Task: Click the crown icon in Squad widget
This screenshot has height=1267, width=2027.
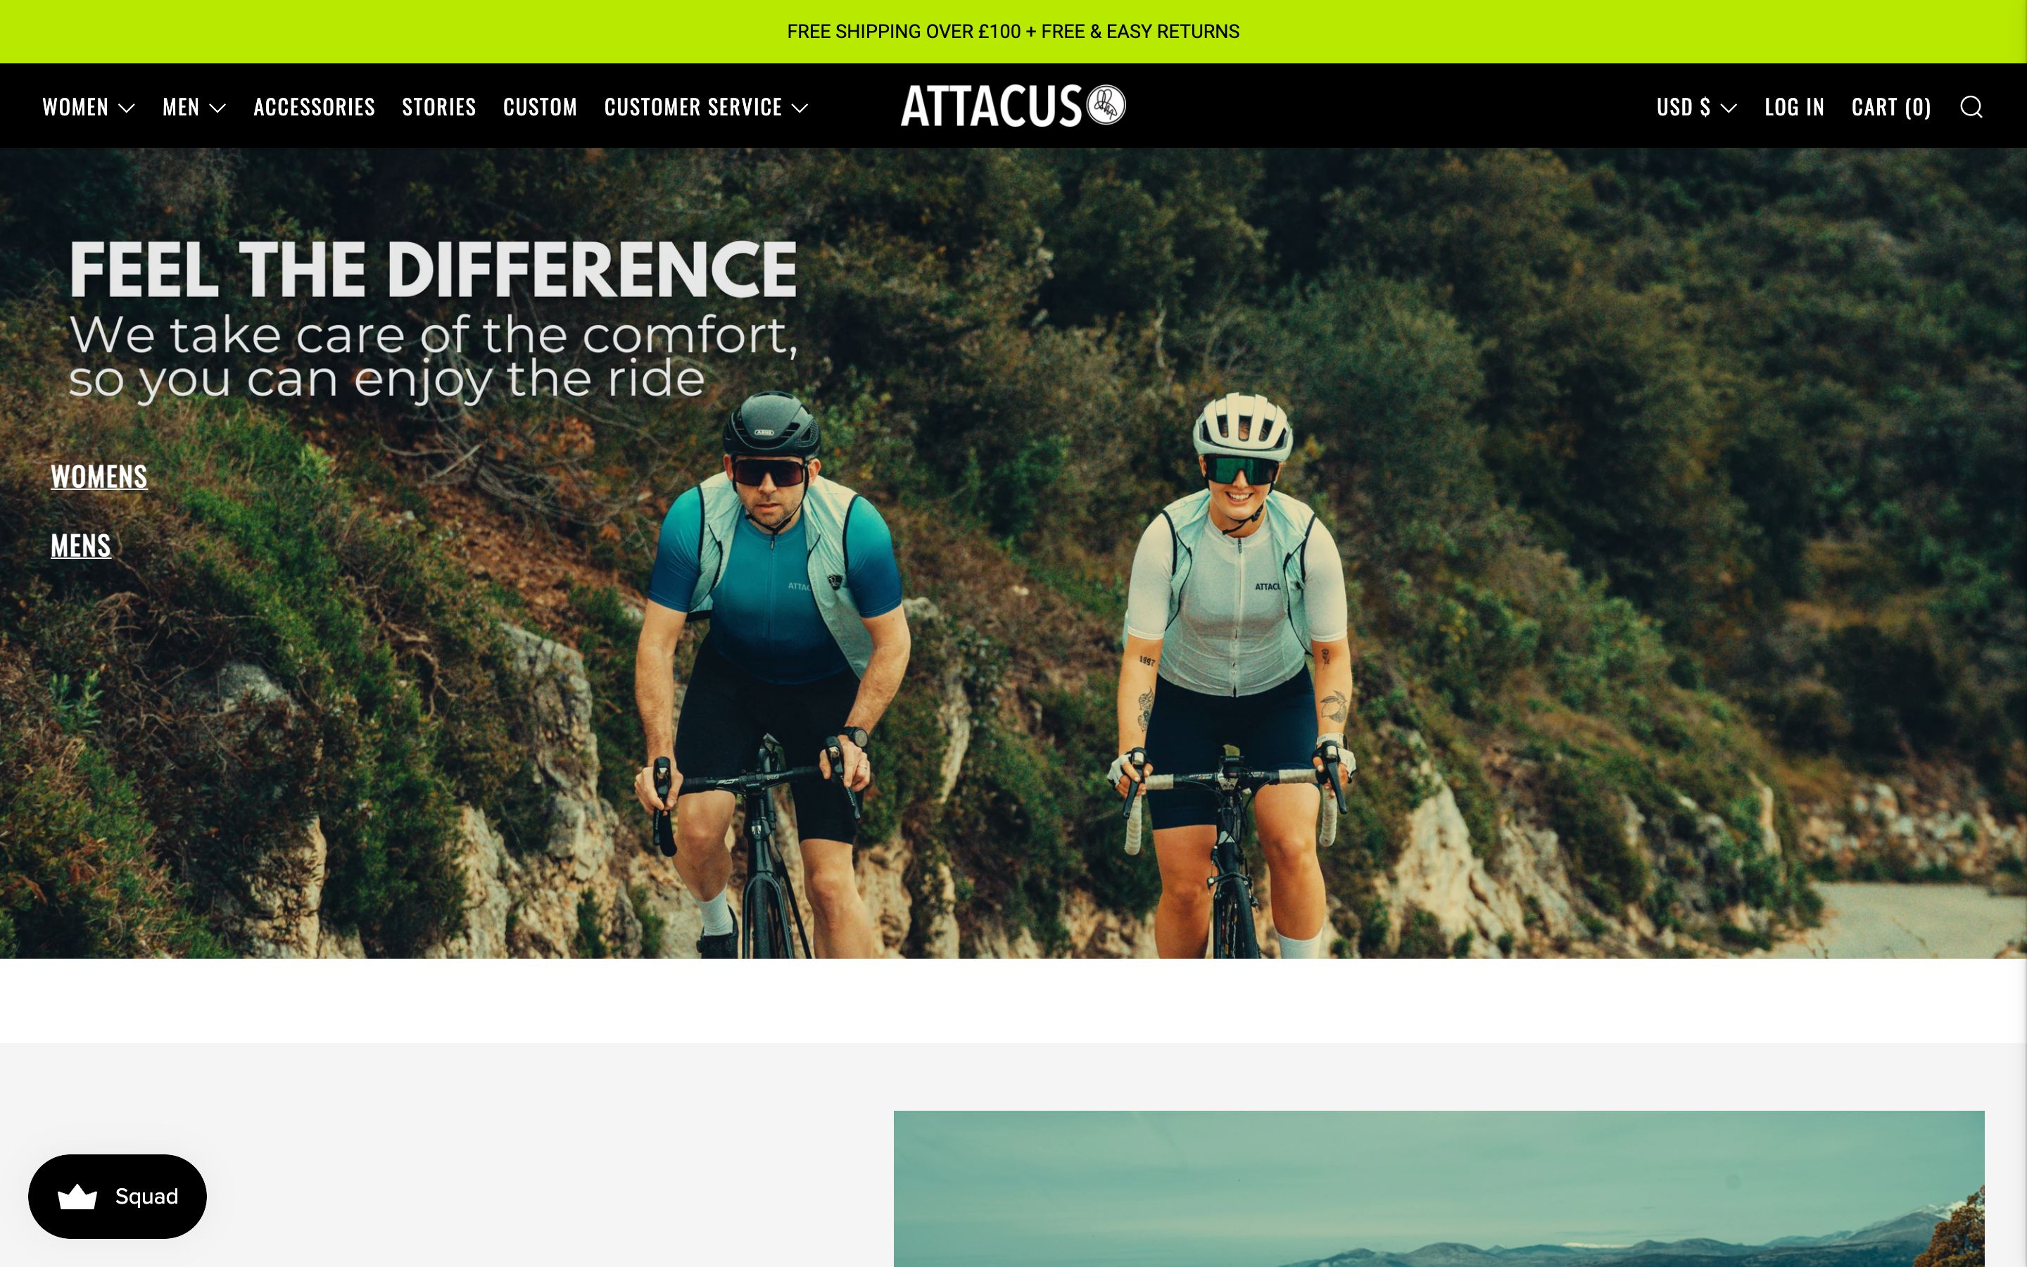Action: 77,1197
